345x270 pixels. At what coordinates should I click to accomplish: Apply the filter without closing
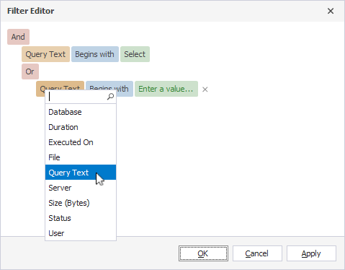(311, 253)
